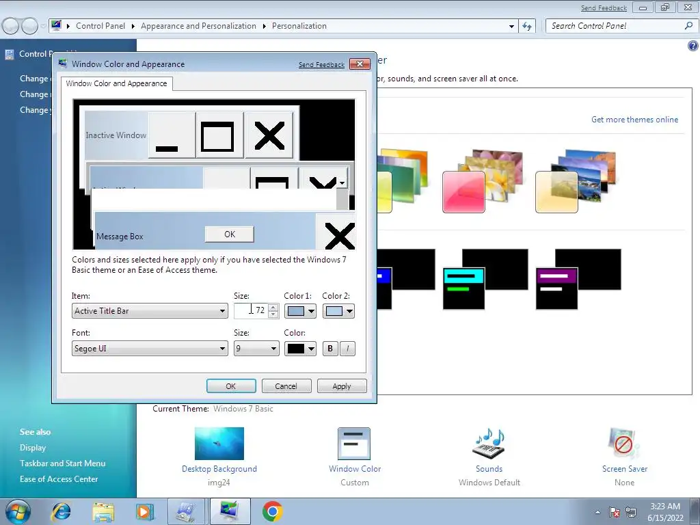
Task: Click the item Size input field
Action: [251, 311]
